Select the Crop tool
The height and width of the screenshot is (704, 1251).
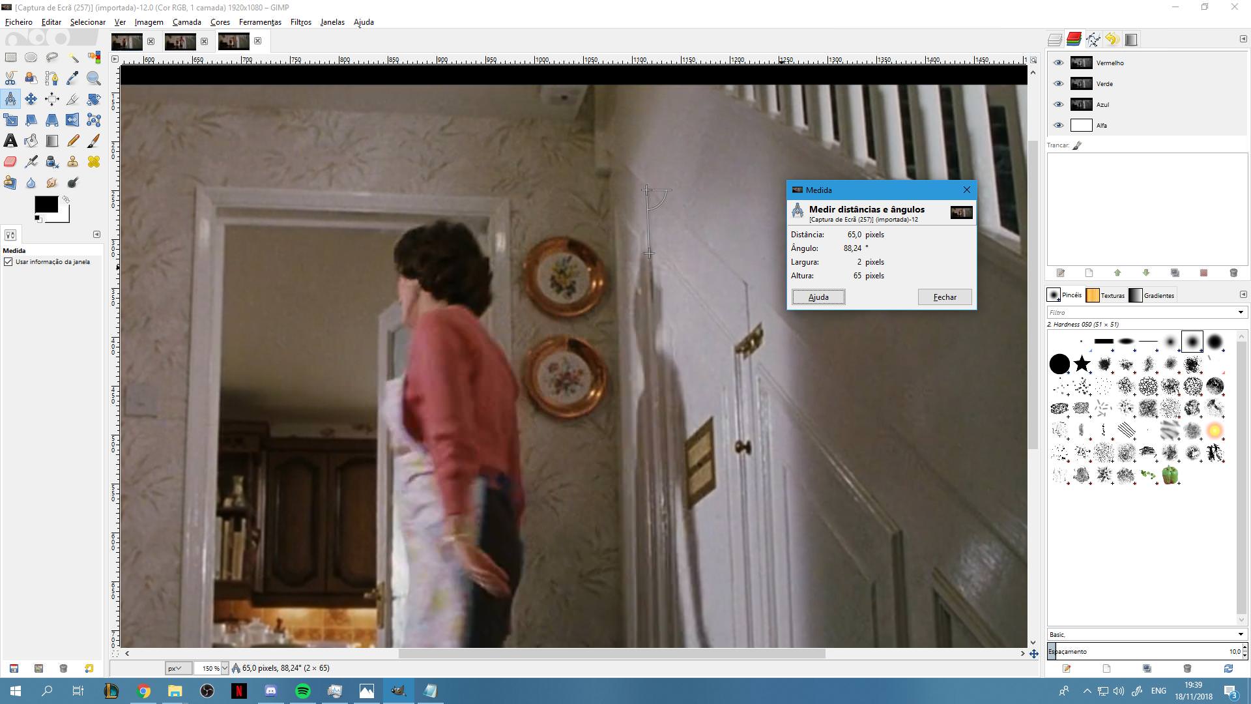tap(73, 99)
